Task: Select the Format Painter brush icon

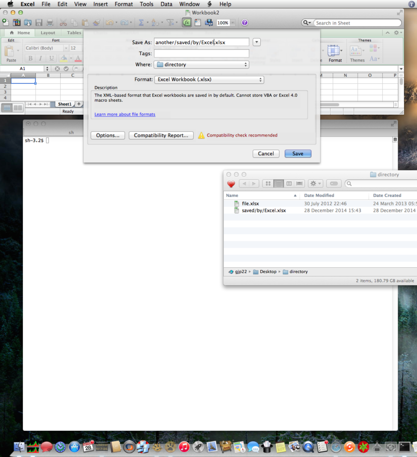Action: pos(96,22)
